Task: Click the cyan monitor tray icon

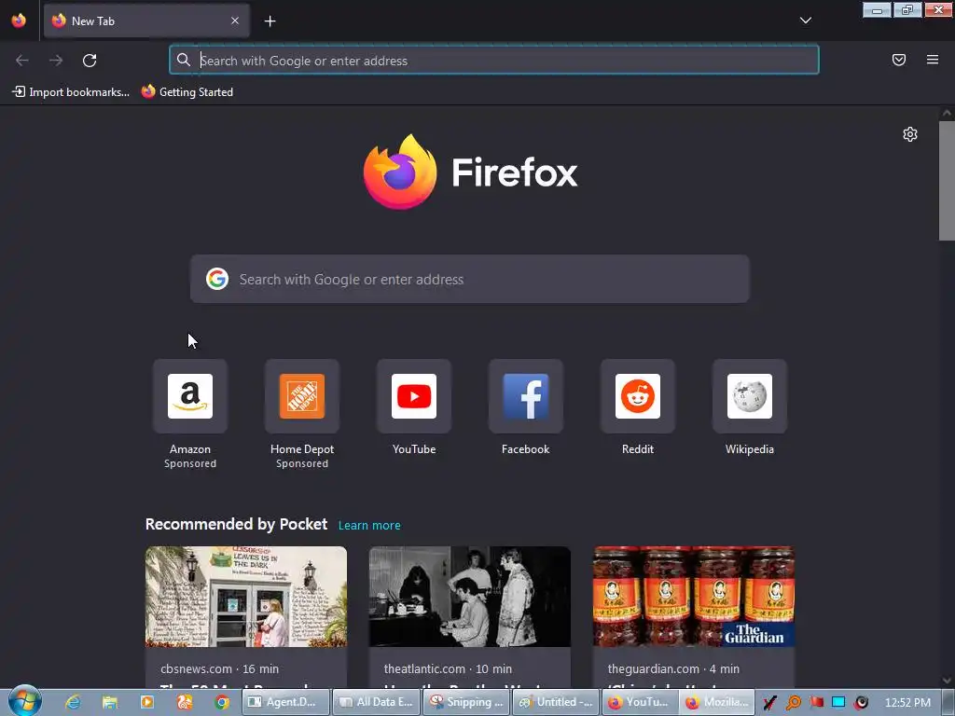Action: (x=838, y=703)
